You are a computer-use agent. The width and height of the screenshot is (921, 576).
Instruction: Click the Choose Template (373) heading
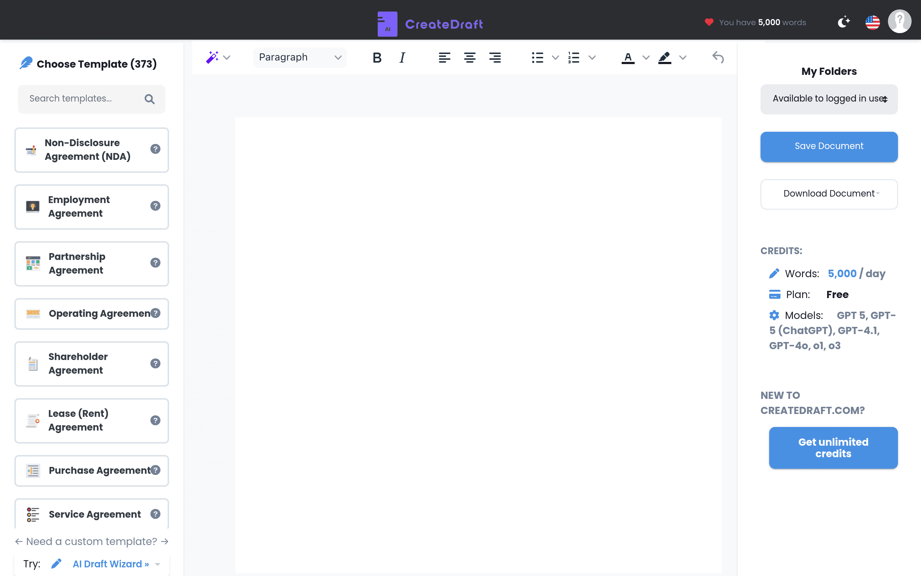97,64
